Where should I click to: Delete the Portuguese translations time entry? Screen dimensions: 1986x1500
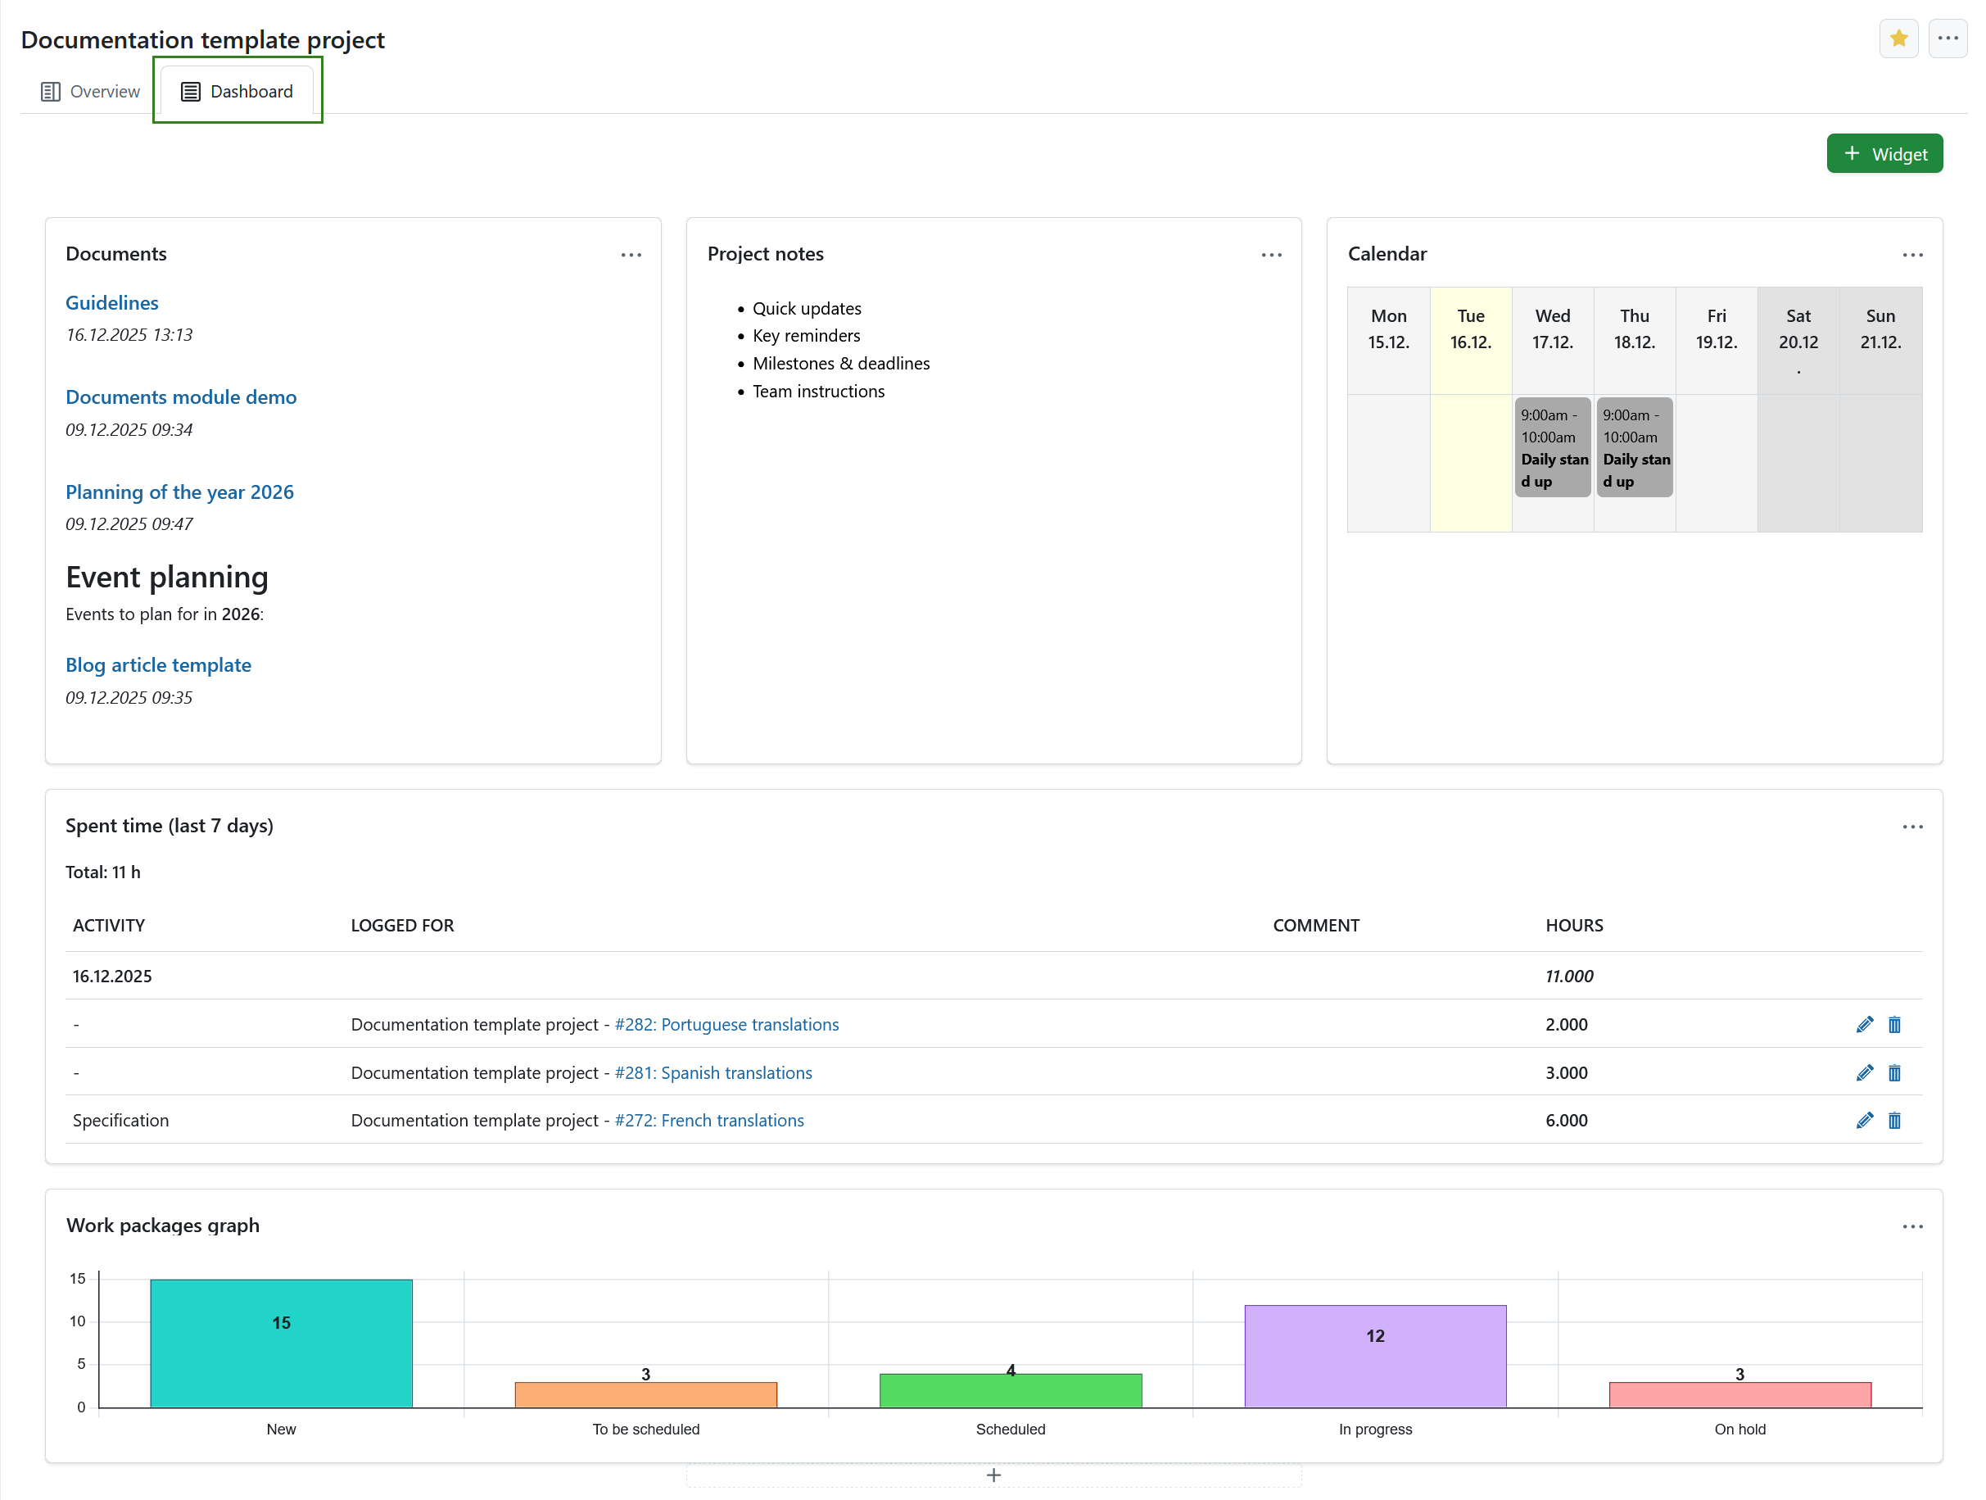point(1895,1024)
